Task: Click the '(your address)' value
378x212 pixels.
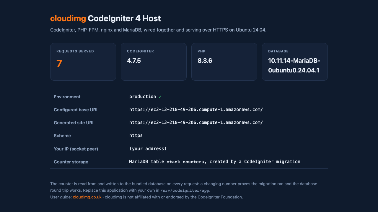Action: (x=148, y=148)
